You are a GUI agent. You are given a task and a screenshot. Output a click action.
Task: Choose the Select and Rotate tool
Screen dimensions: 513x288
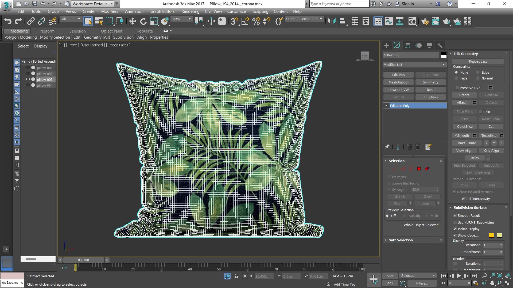point(143,21)
